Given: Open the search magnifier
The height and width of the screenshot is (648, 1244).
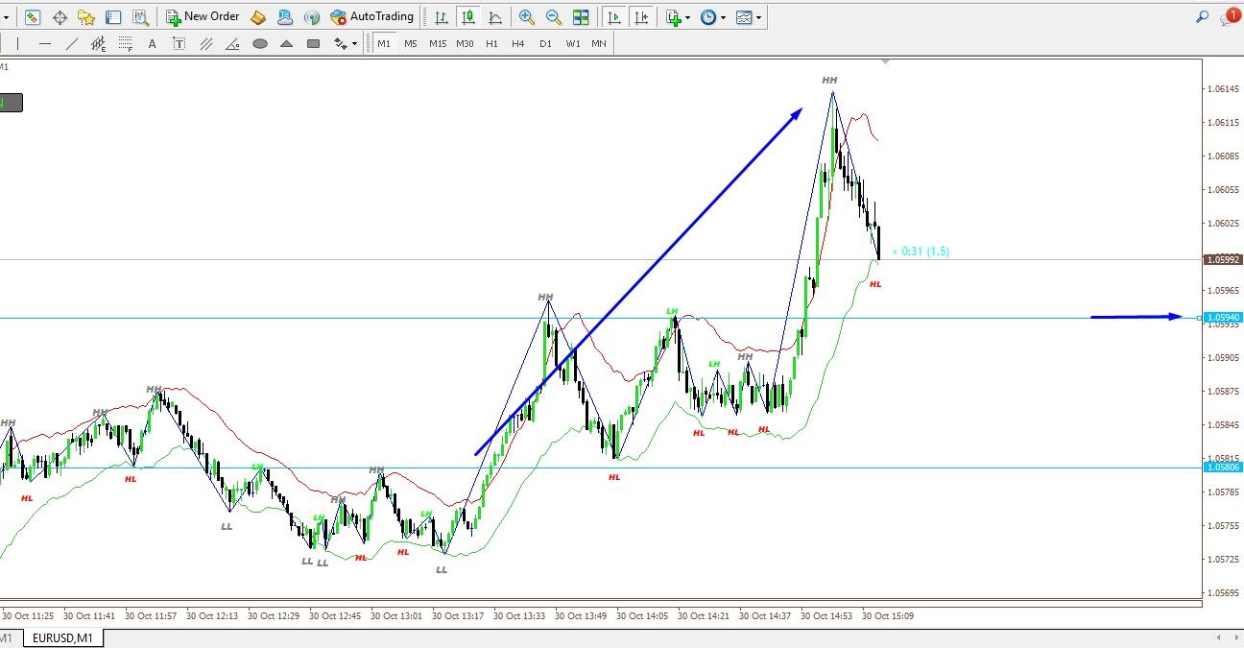Looking at the screenshot, I should 1202,16.
